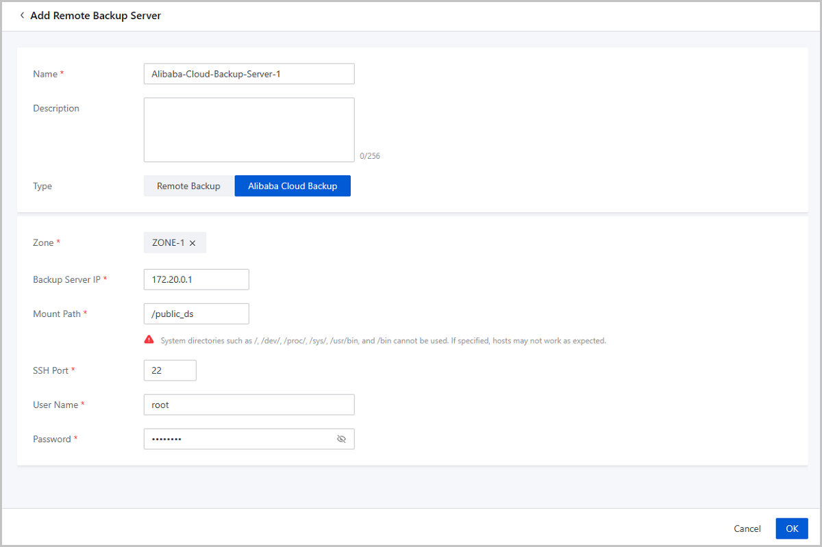Click the red warning triangle under Mount Path
Screen dimensions: 822x547
[149, 340]
